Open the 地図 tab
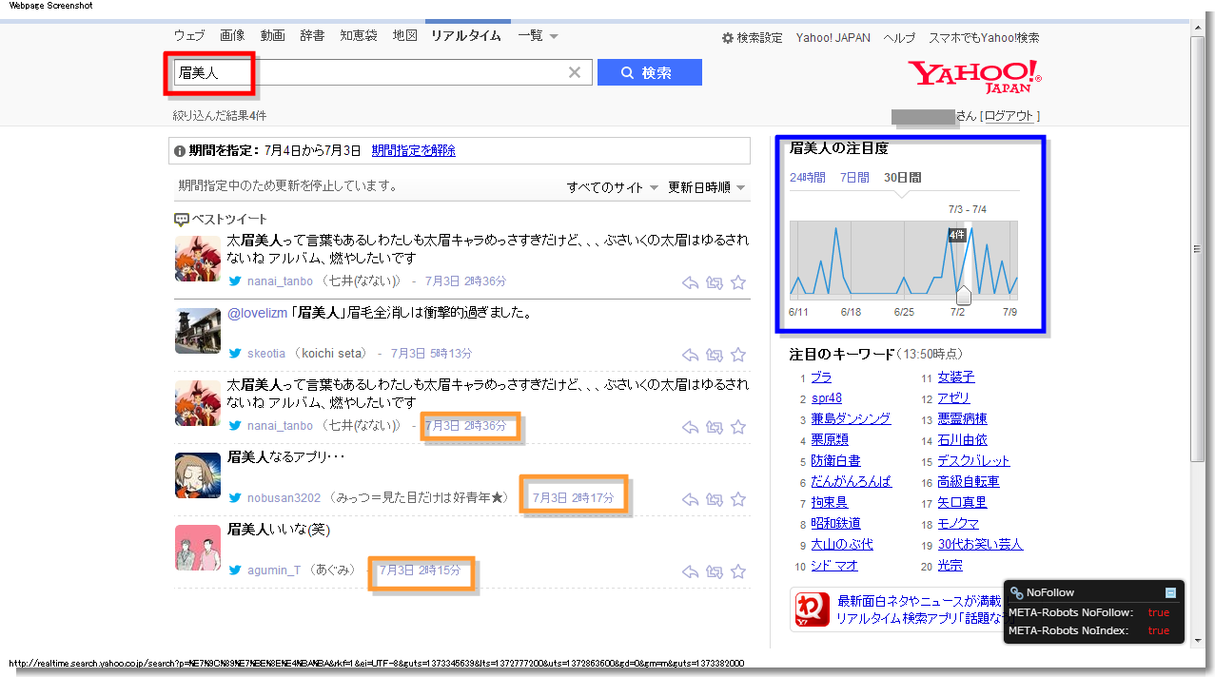The height and width of the screenshot is (677, 1215). (405, 36)
